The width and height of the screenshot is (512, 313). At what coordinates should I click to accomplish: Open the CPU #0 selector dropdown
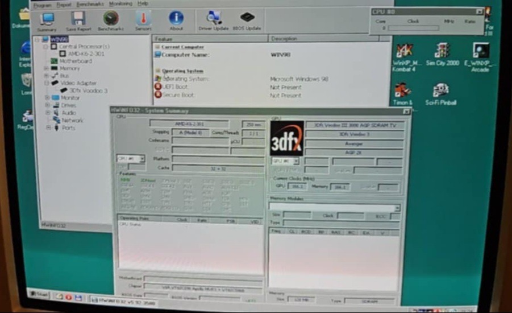(x=142, y=159)
